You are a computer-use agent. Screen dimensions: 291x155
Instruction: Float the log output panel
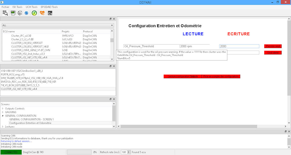coord(286,131)
